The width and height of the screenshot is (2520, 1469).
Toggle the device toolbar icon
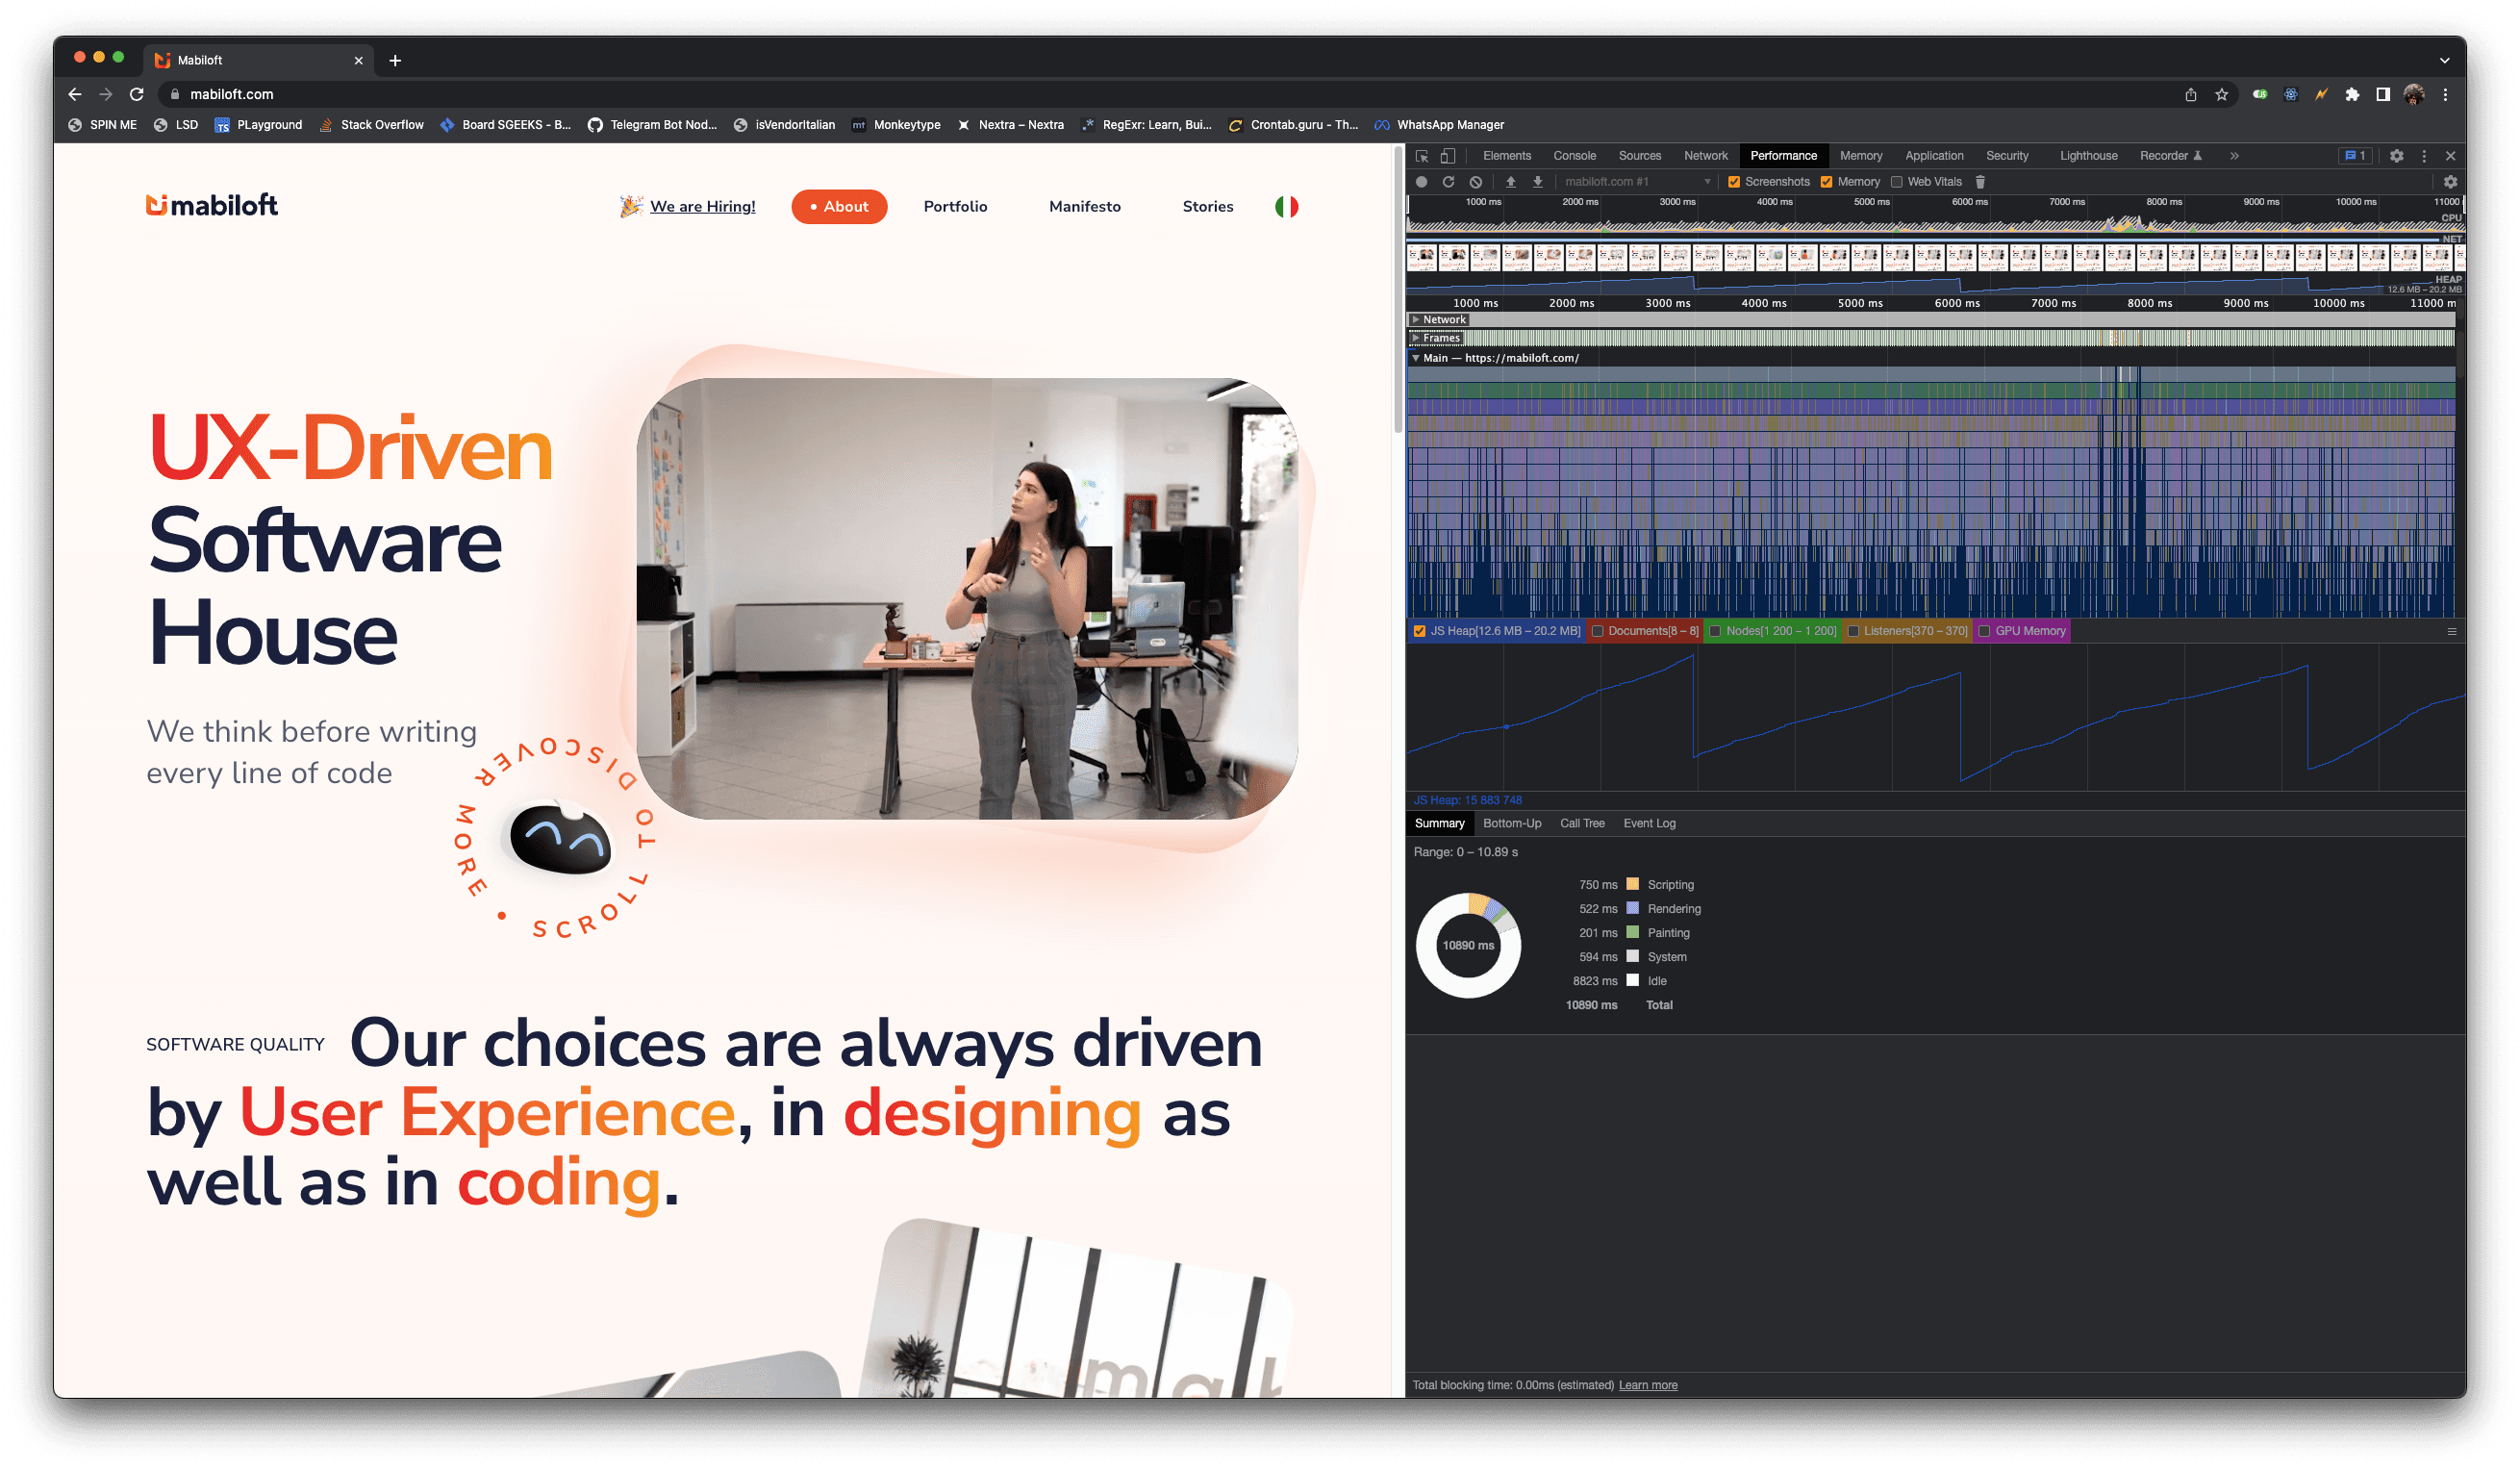(x=1448, y=156)
